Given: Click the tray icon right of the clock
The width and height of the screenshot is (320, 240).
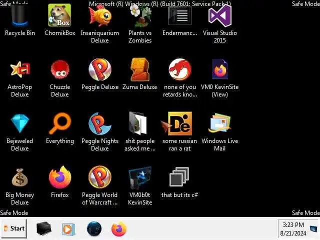Looking at the screenshot, I should pyautogui.click(x=313, y=228).
